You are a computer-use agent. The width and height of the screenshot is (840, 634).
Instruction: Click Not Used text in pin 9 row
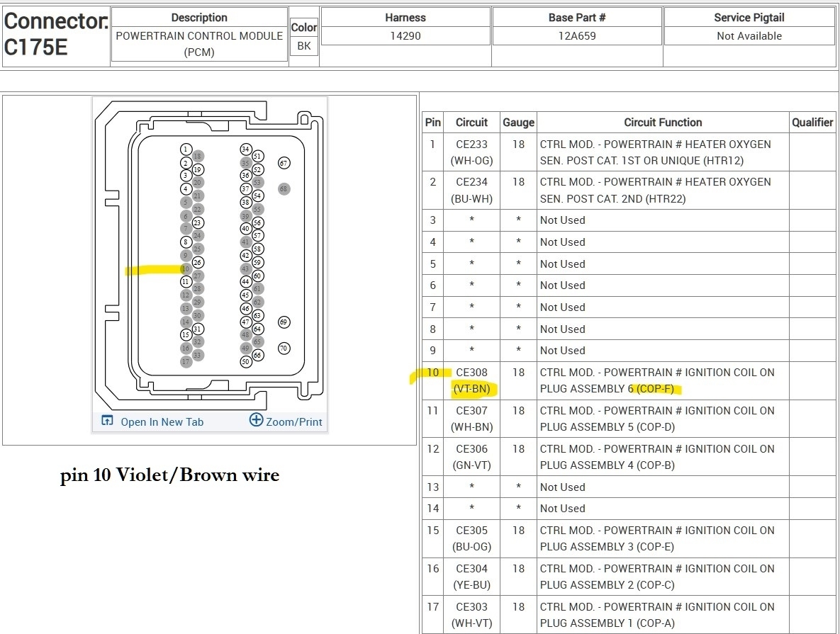(563, 350)
